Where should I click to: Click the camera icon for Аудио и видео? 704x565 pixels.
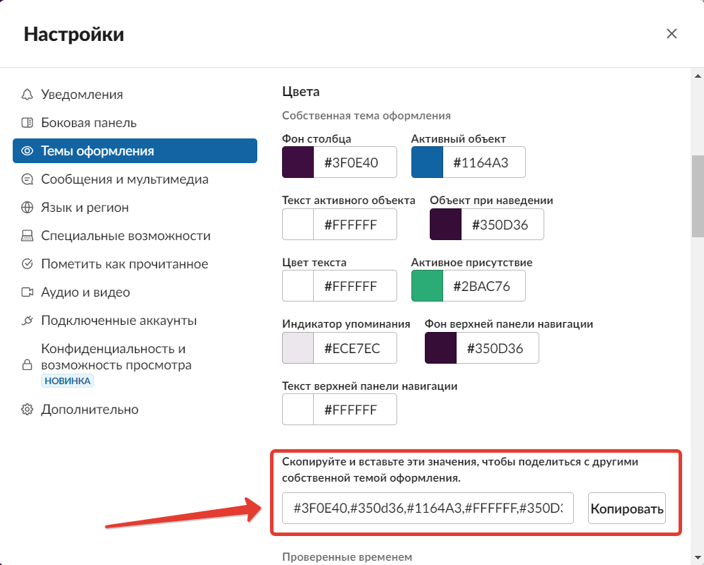pos(28,292)
